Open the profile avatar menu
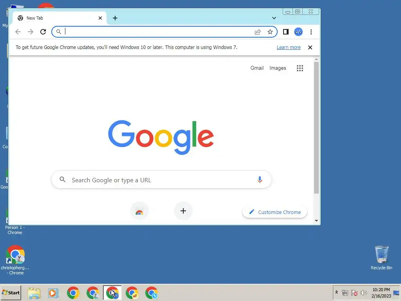Screen dimensions: 401x301 coord(298,32)
